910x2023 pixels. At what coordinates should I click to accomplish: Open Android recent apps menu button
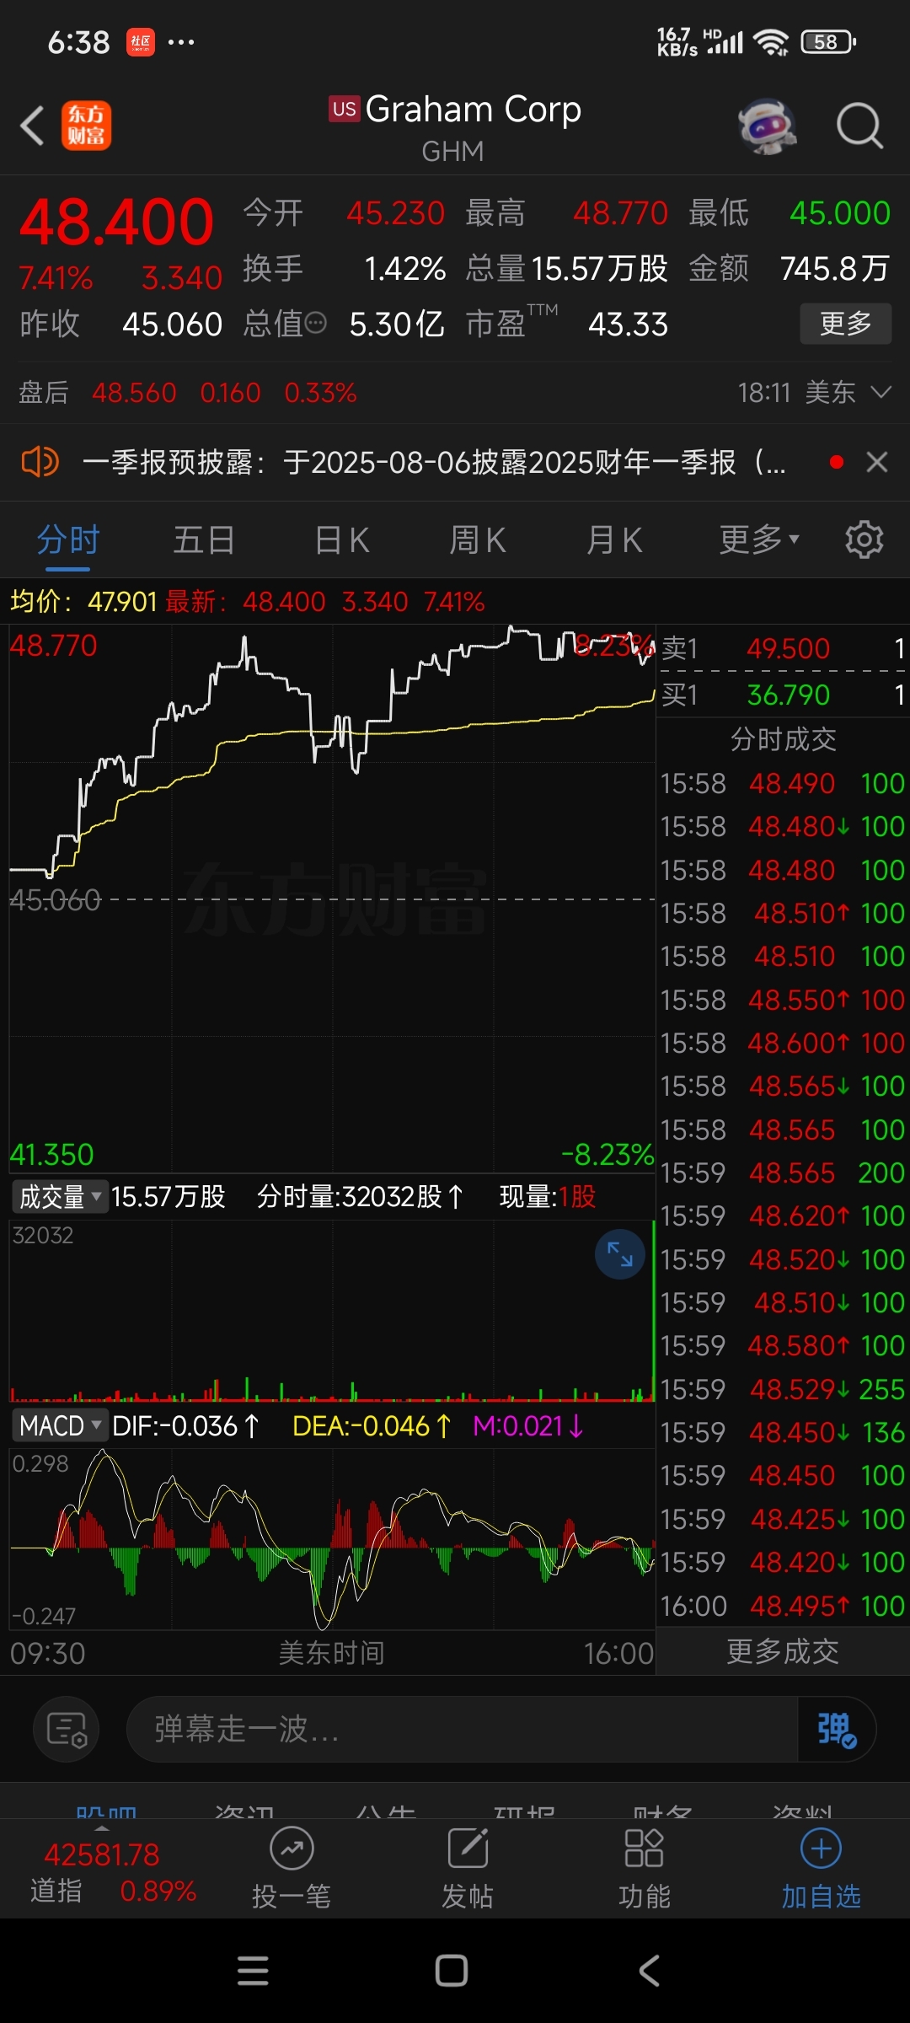[x=253, y=1971]
